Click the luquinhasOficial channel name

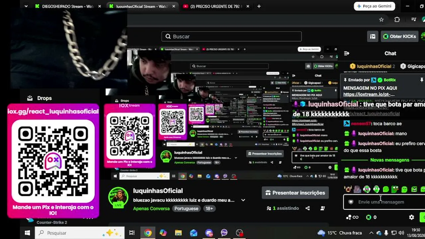[x=158, y=191]
